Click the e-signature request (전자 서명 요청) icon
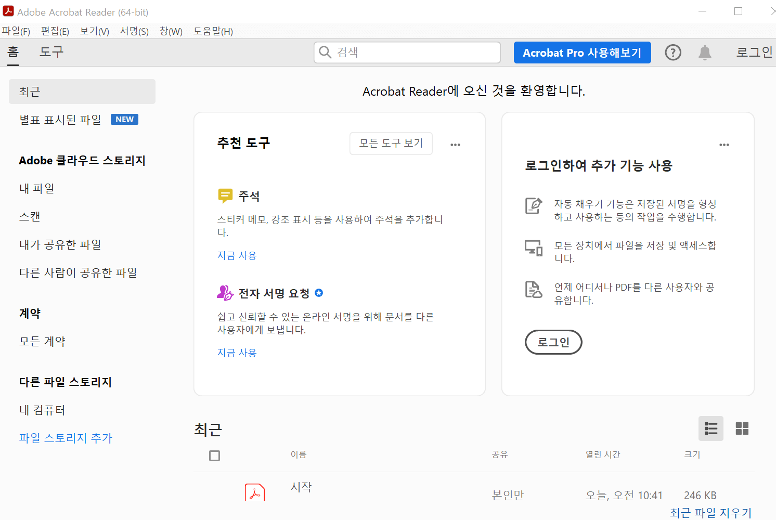The width and height of the screenshot is (776, 520). (x=225, y=293)
